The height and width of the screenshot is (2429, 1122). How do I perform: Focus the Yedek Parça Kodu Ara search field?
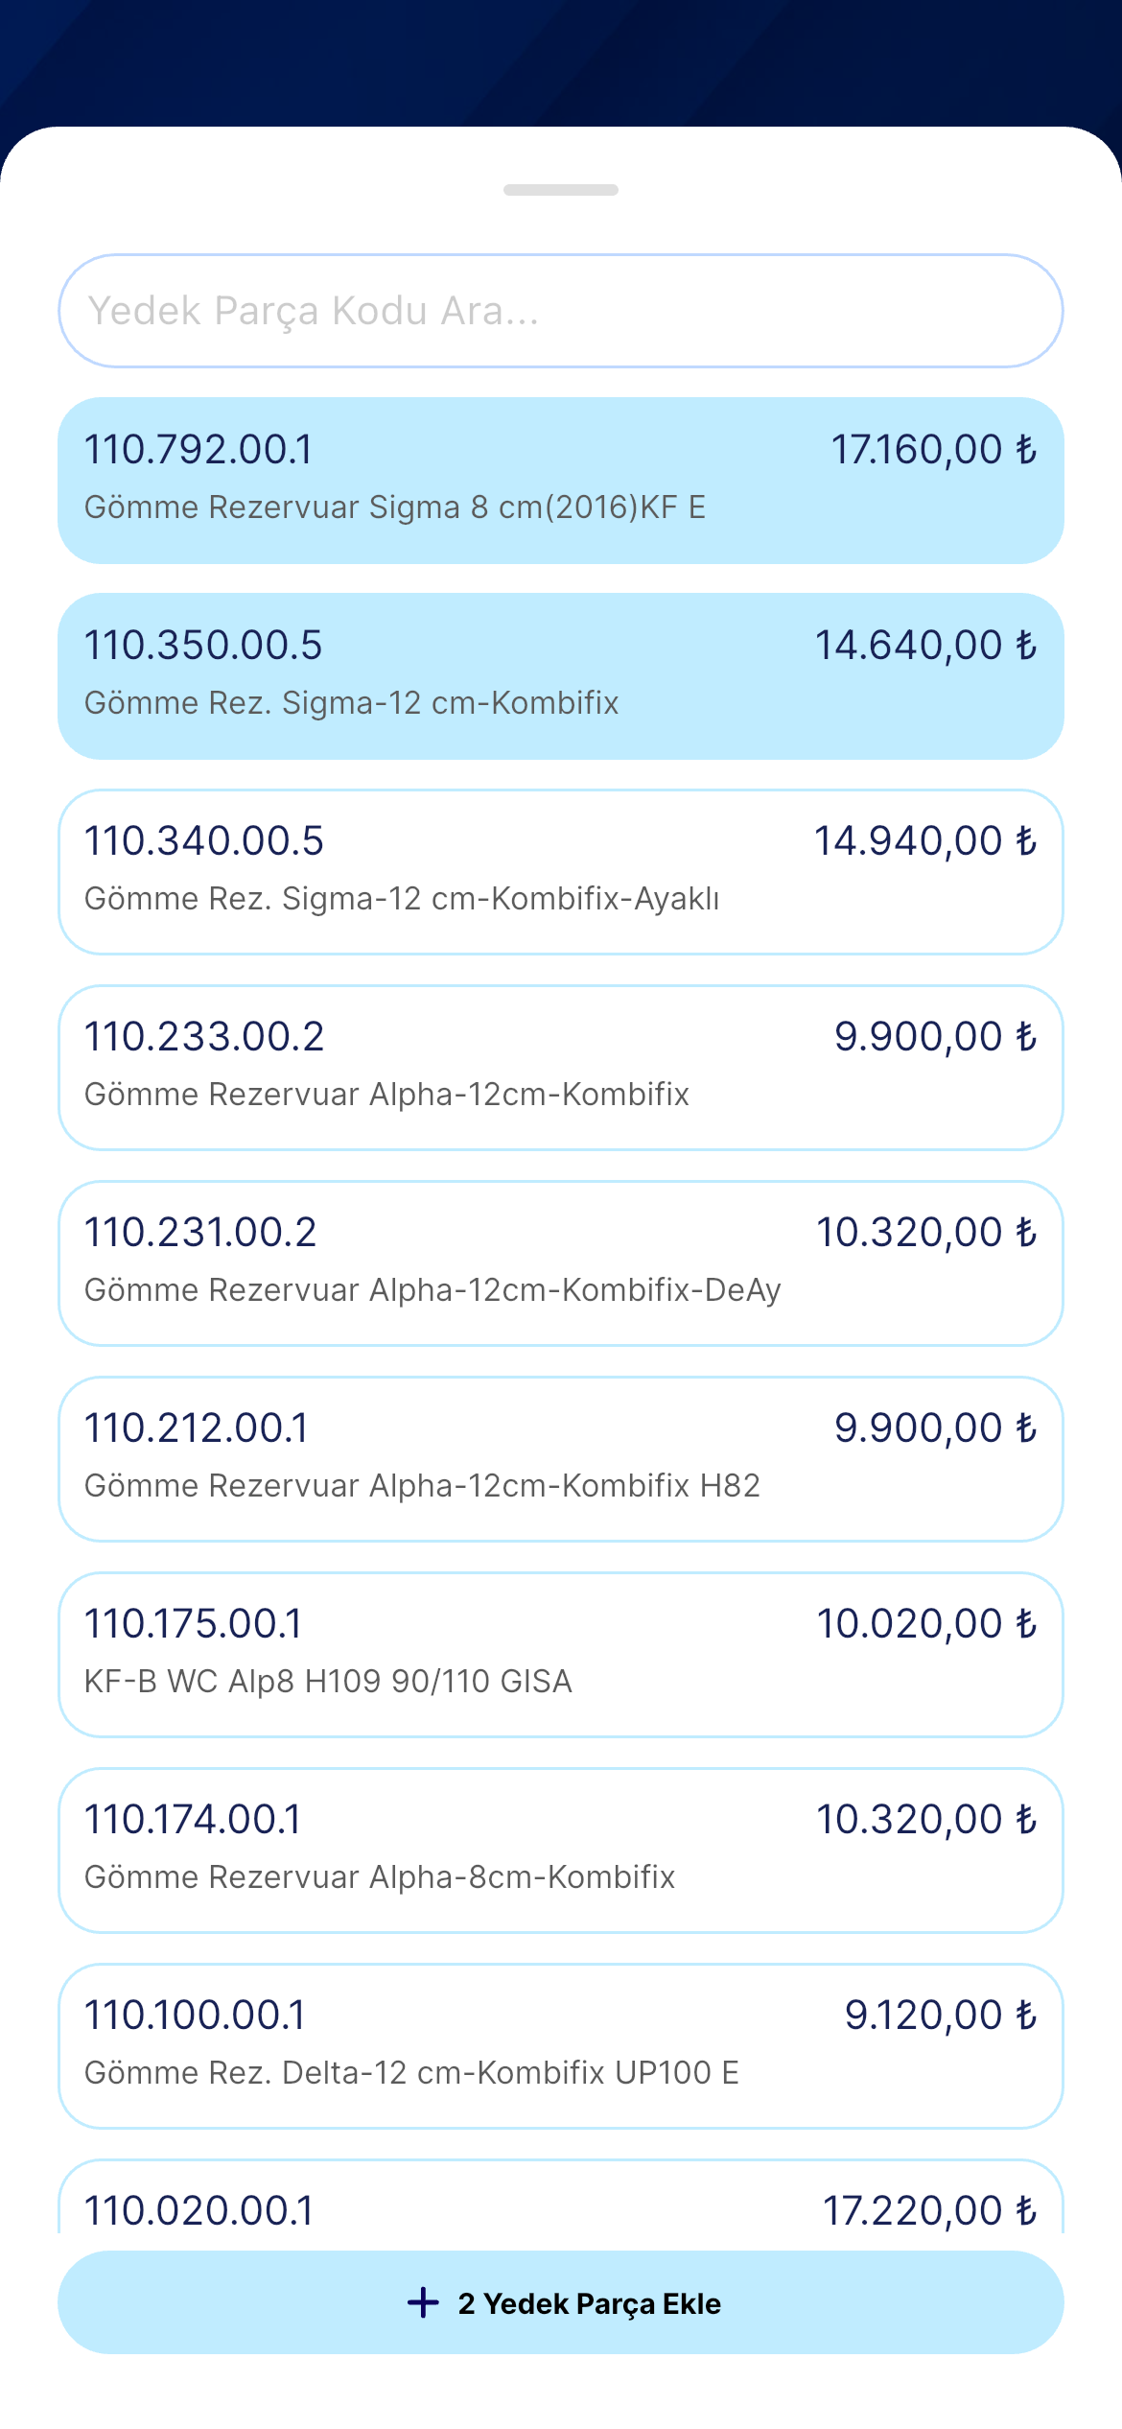click(x=561, y=311)
